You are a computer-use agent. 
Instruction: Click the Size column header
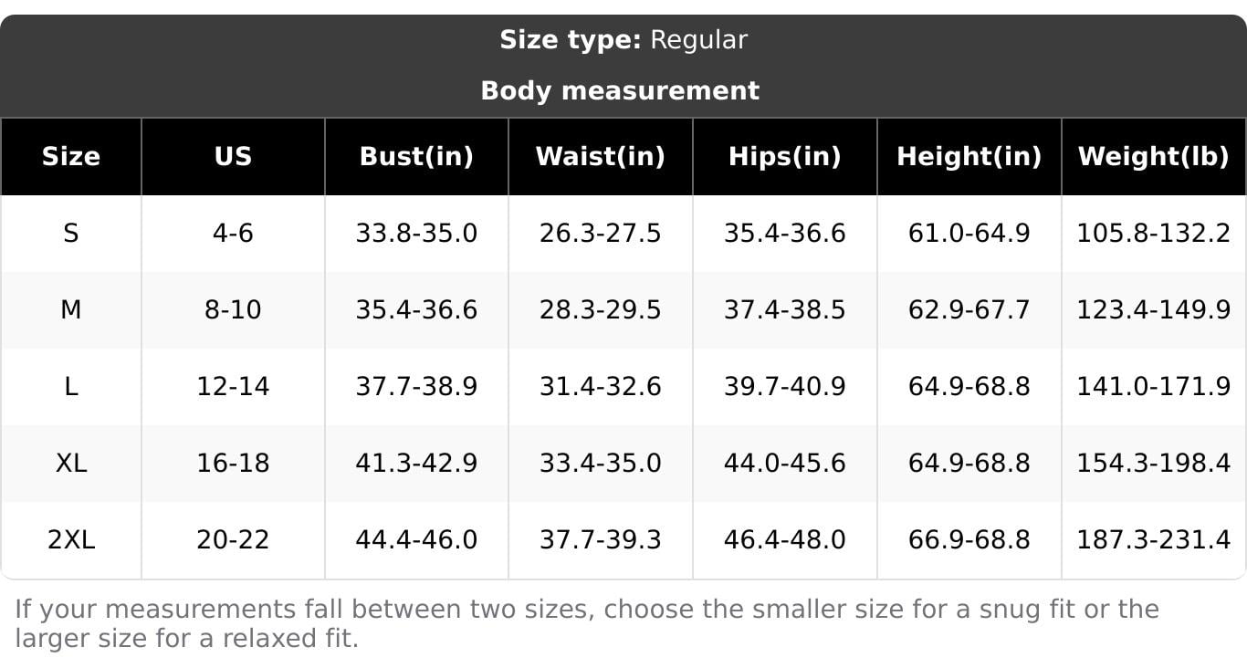click(71, 156)
